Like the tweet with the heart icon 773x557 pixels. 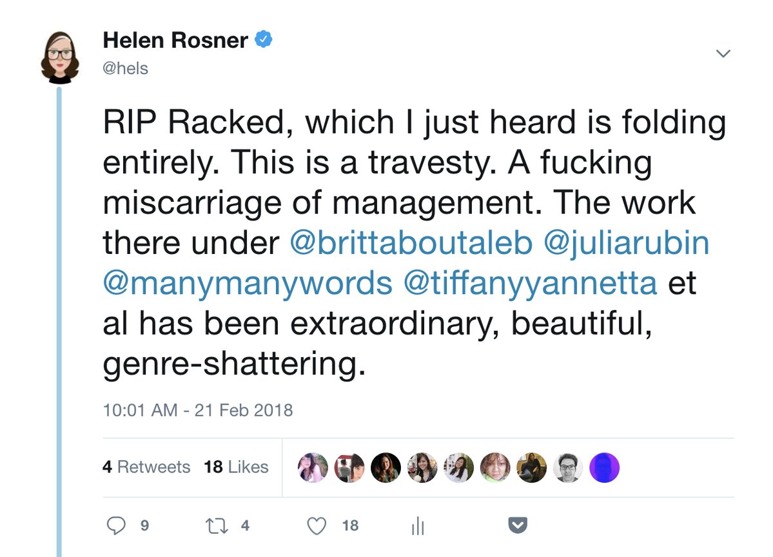click(x=316, y=526)
